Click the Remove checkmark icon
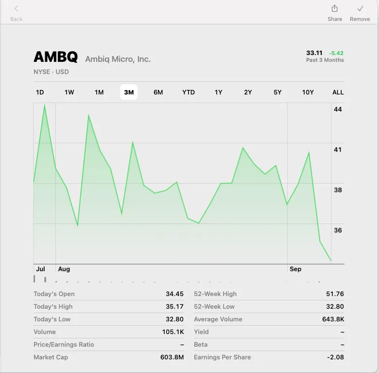Screen dimensions: 379x373 coord(360,9)
